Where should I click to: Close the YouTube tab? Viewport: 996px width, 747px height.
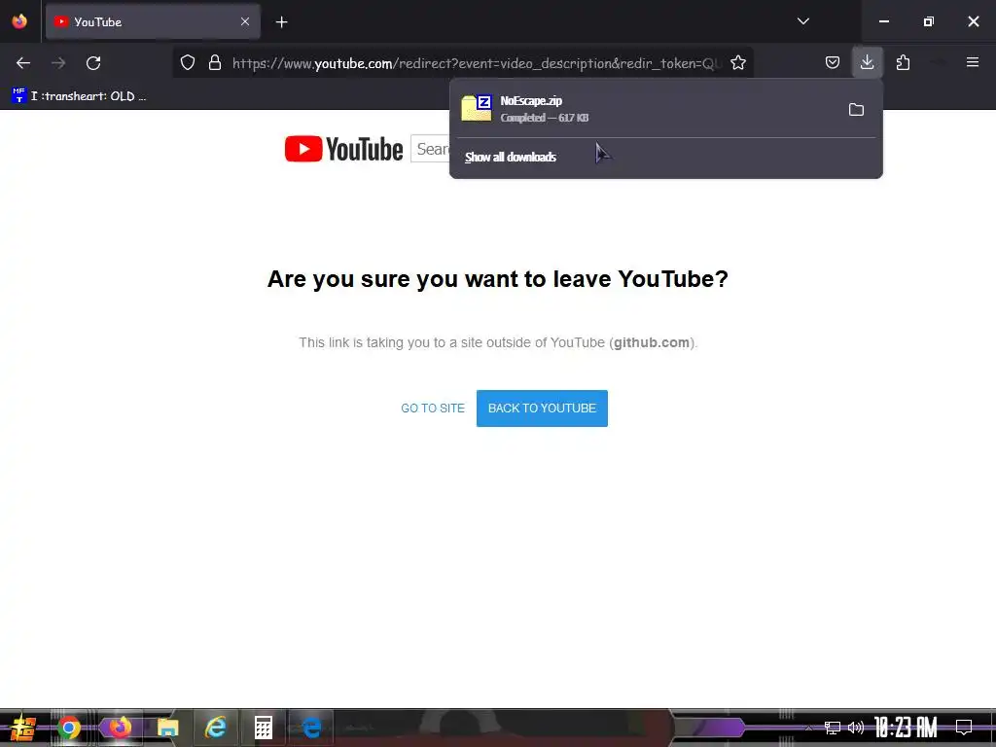(x=245, y=21)
